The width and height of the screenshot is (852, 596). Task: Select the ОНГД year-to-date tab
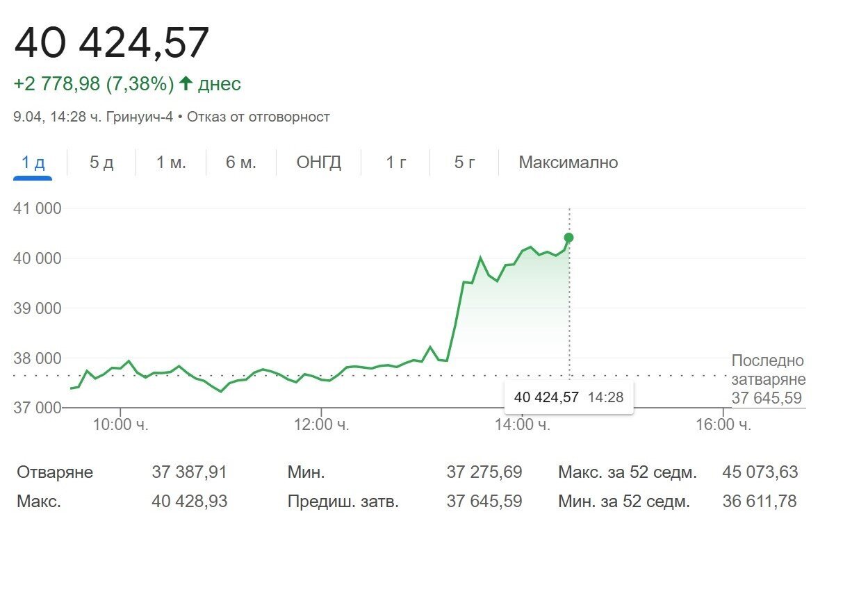pyautogui.click(x=319, y=163)
